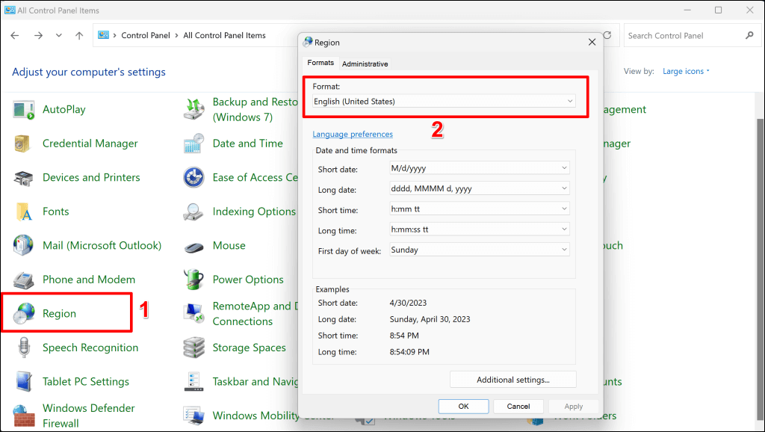
Task: Open the Windows Mobility Center icon
Action: click(x=193, y=416)
